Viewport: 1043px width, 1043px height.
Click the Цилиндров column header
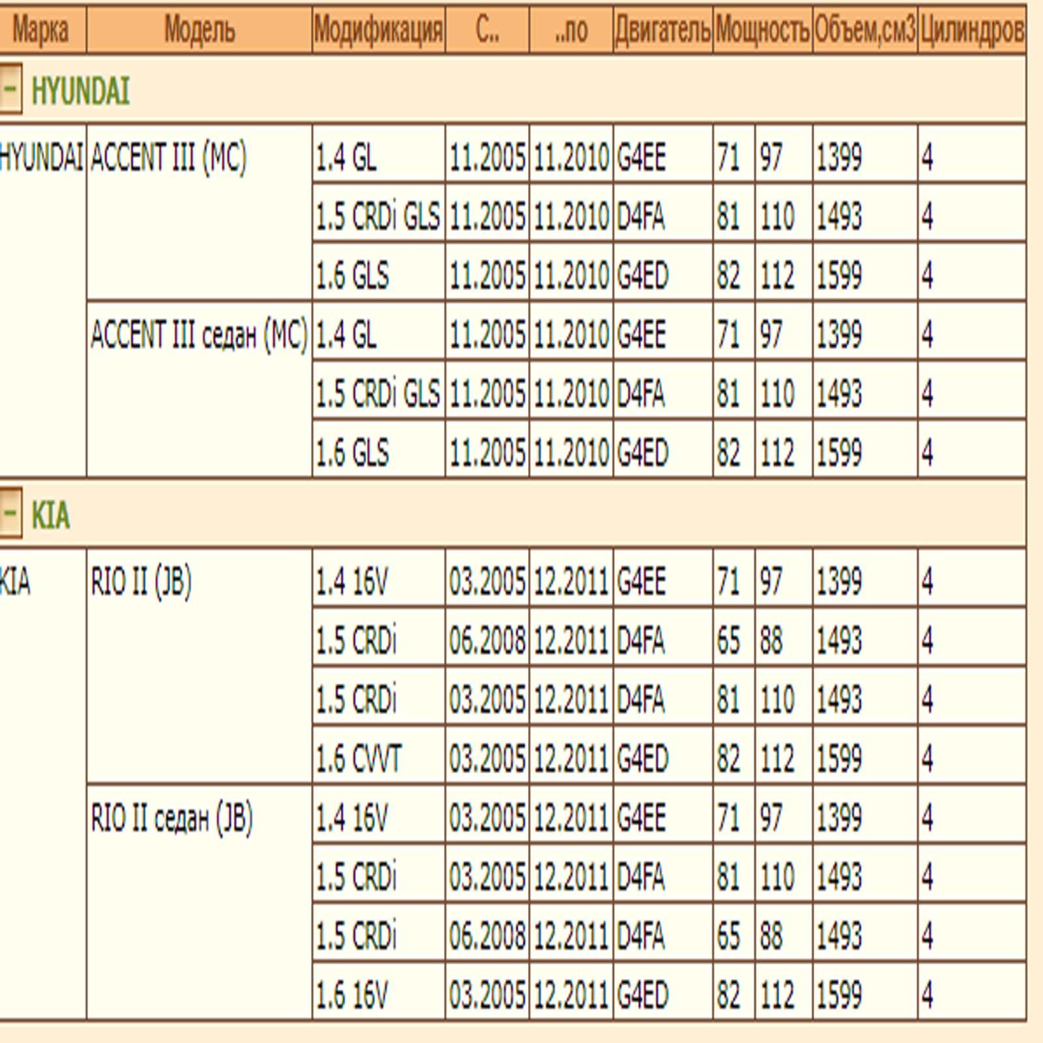click(x=971, y=30)
